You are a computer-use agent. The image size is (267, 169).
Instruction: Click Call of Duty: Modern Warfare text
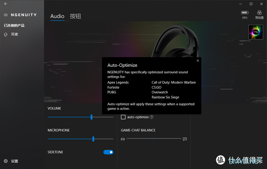tap(174, 82)
